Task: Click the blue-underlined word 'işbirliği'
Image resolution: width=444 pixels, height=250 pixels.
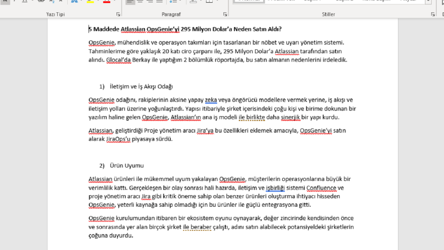Action: click(x=275, y=188)
